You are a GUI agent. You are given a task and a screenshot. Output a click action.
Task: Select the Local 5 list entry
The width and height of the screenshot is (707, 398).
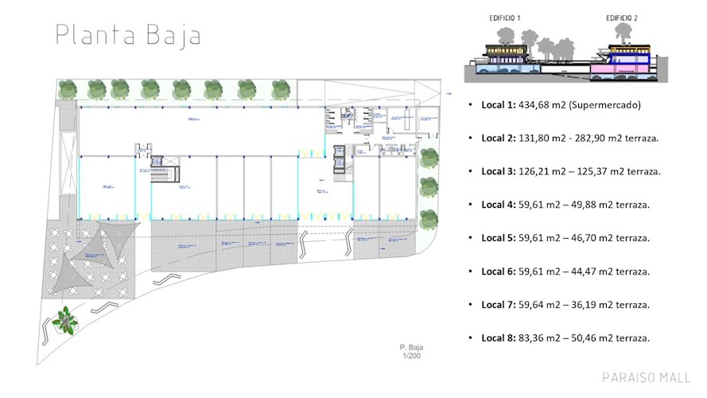click(x=565, y=238)
